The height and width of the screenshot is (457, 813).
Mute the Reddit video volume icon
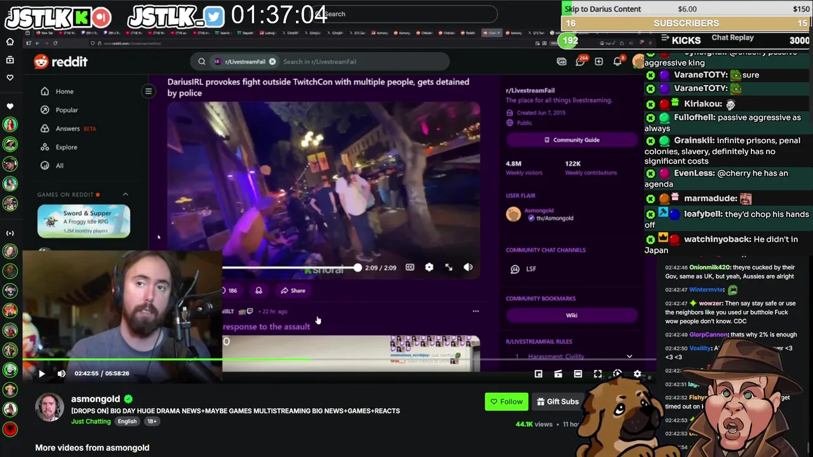(468, 267)
